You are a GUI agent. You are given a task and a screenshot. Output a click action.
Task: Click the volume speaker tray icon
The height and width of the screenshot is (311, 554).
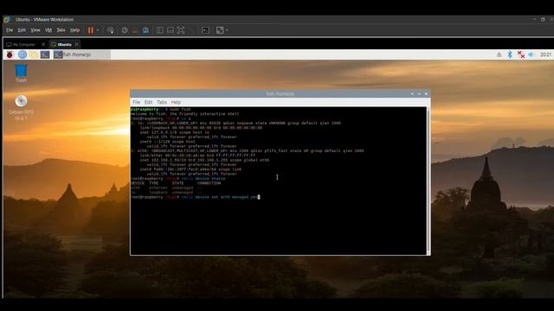[x=531, y=54]
